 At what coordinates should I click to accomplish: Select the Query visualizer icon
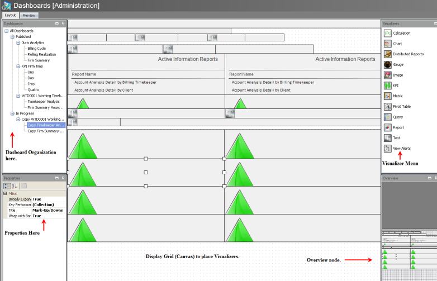(388, 117)
